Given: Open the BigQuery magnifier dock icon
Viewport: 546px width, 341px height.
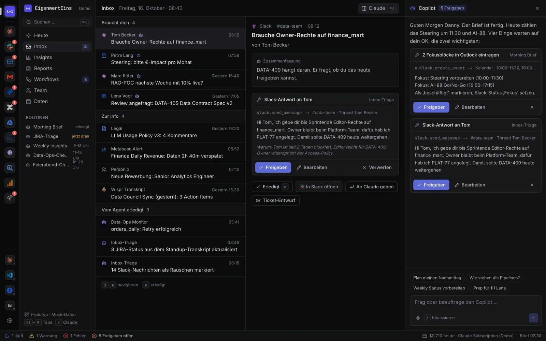Looking at the screenshot, I should [x=10, y=168].
